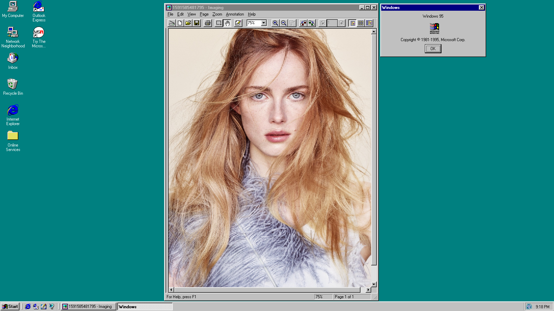Click the Scan New toolbar icon
Screen dimensions: 554x311
pyautogui.click(x=171, y=23)
